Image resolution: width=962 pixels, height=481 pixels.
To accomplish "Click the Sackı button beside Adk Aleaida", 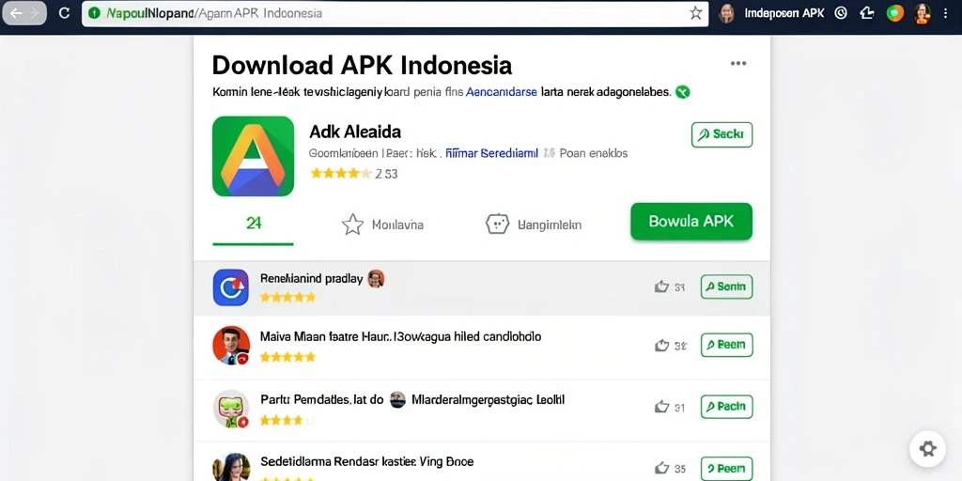I will (x=721, y=134).
